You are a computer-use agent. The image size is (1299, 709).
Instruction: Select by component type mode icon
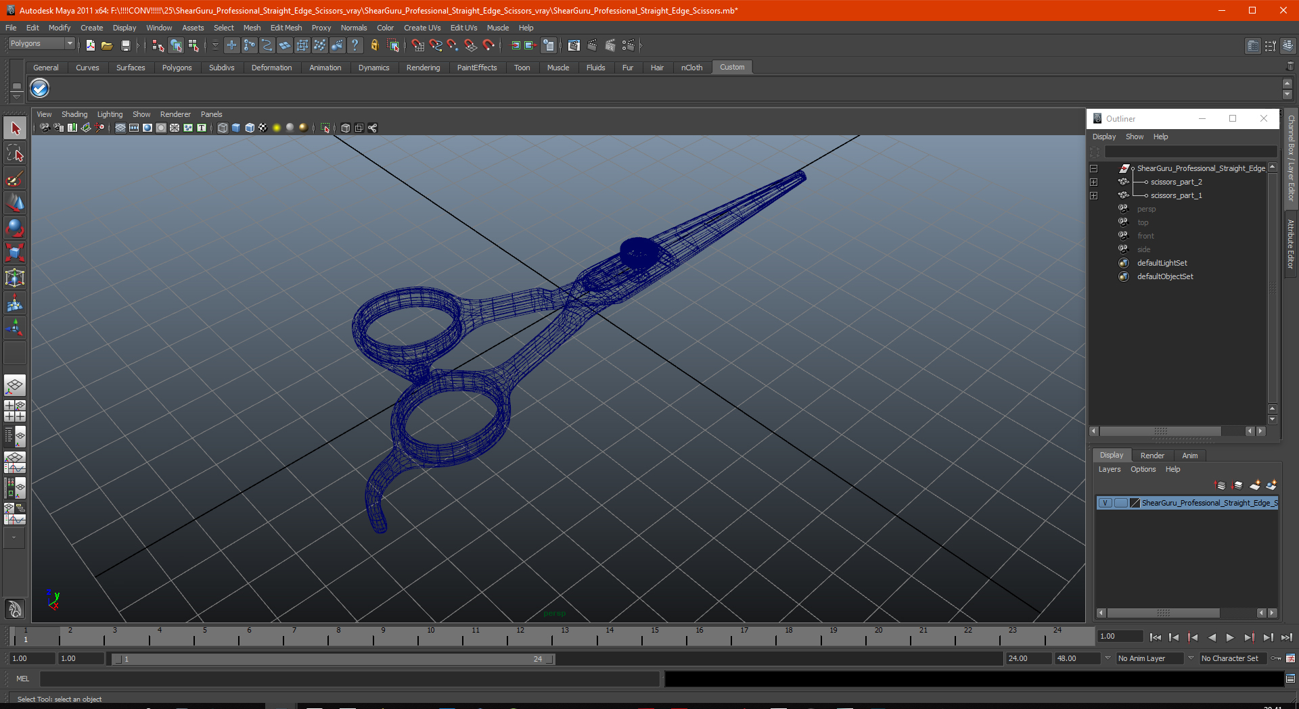click(193, 45)
